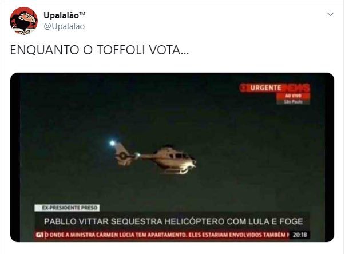The height and width of the screenshot is (254, 345).
Task: Click the trademark symbol beside Upalalão
Action: [82, 13]
